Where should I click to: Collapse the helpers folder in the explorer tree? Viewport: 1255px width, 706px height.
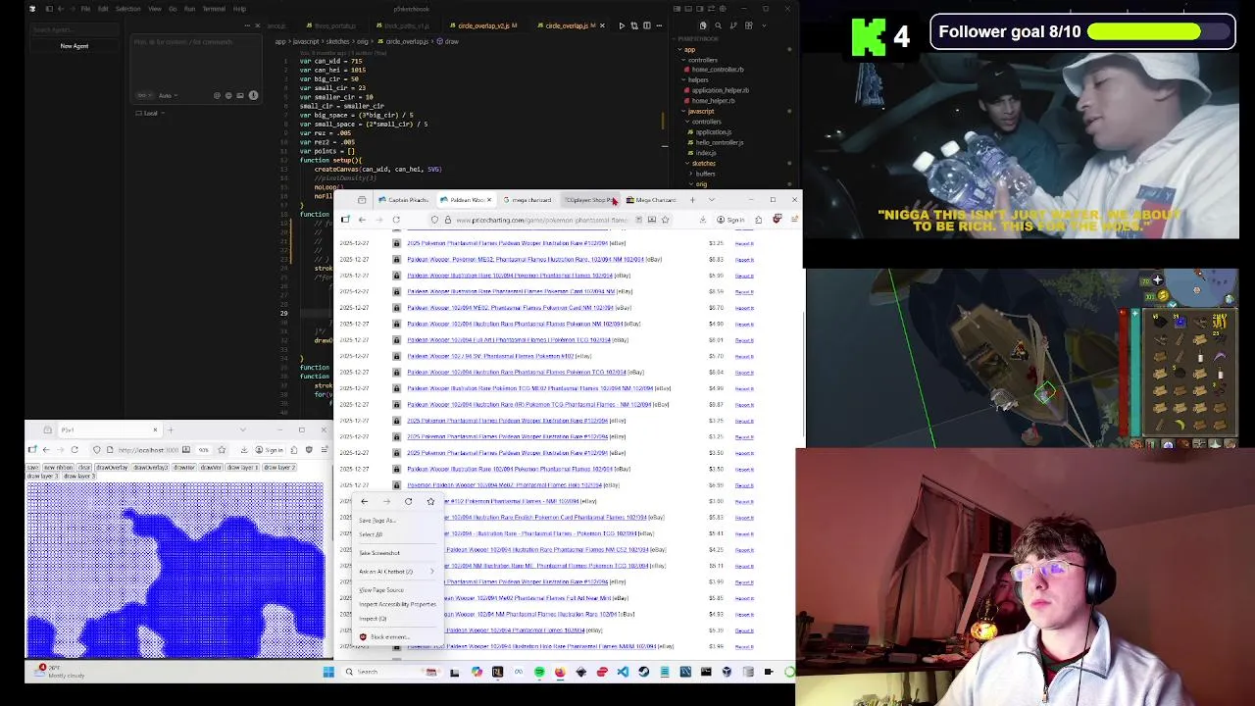698,80
